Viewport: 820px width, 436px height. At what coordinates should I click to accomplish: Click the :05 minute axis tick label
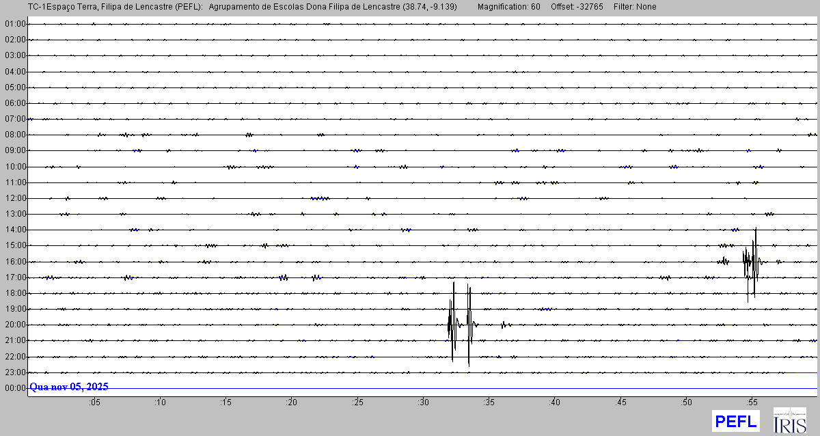click(94, 403)
